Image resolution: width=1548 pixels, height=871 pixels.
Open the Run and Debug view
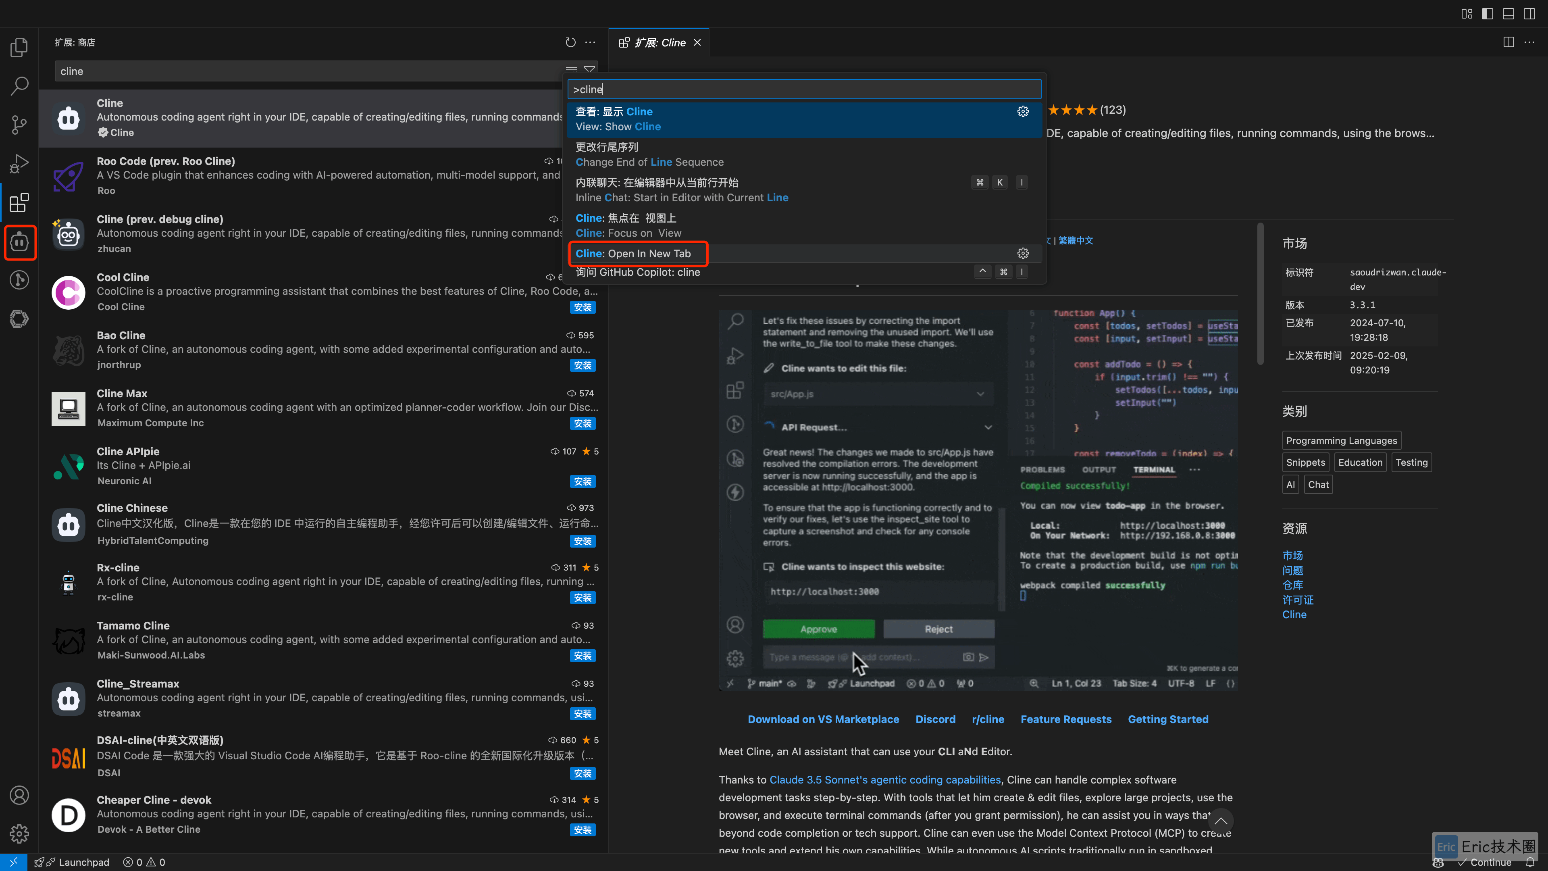(19, 163)
